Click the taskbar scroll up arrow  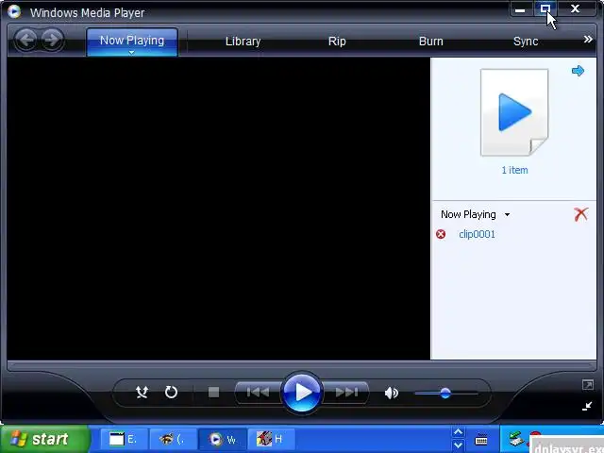458,432
